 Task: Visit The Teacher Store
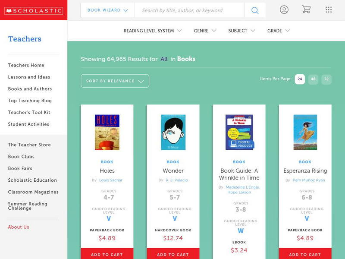pos(29,145)
